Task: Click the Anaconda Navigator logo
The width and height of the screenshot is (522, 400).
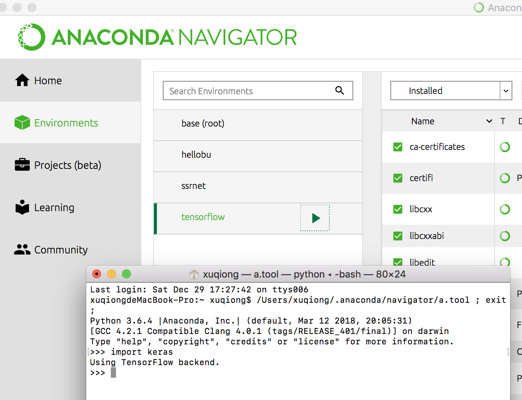Action: (x=157, y=37)
